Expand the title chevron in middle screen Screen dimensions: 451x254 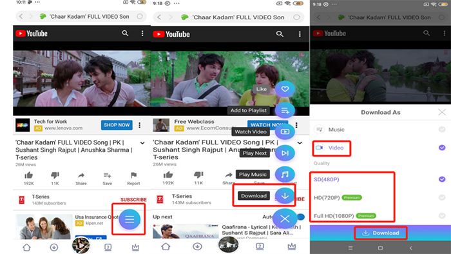click(x=300, y=143)
